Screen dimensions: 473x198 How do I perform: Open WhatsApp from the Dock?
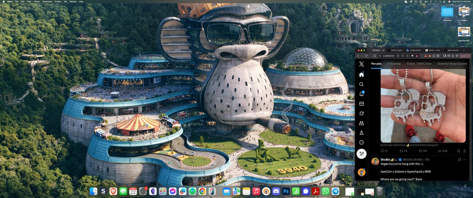326,191
